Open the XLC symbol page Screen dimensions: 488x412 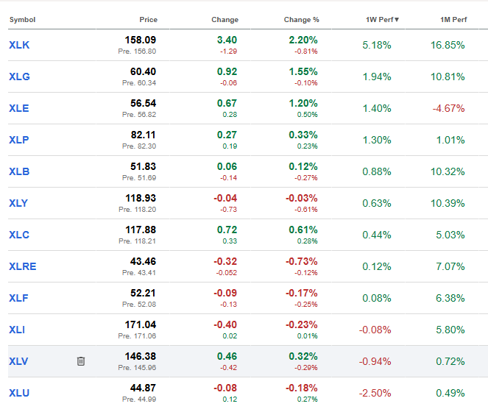click(x=19, y=235)
